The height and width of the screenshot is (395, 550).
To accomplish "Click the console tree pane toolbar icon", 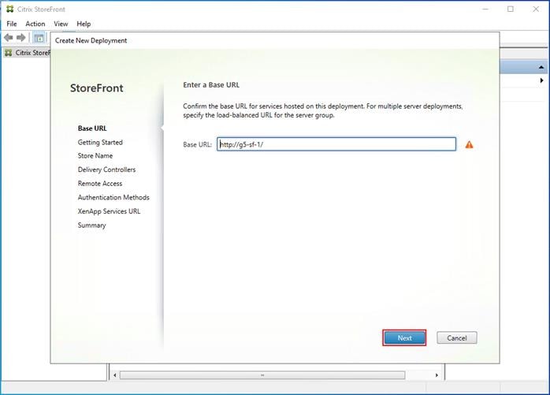I will (39, 38).
